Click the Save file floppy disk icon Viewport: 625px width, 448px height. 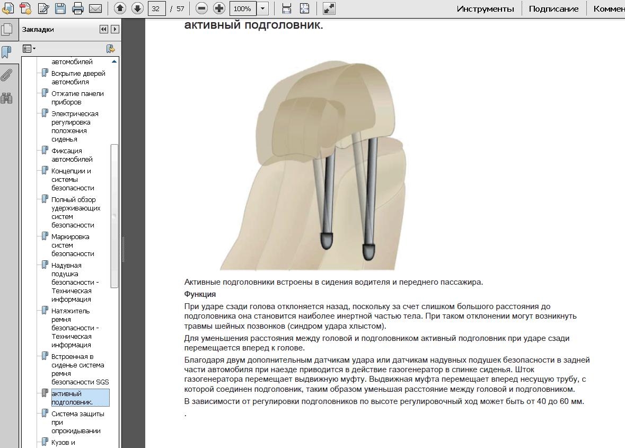coord(60,8)
